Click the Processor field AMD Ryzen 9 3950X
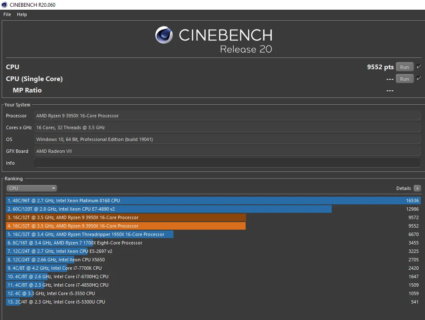 tap(227, 116)
